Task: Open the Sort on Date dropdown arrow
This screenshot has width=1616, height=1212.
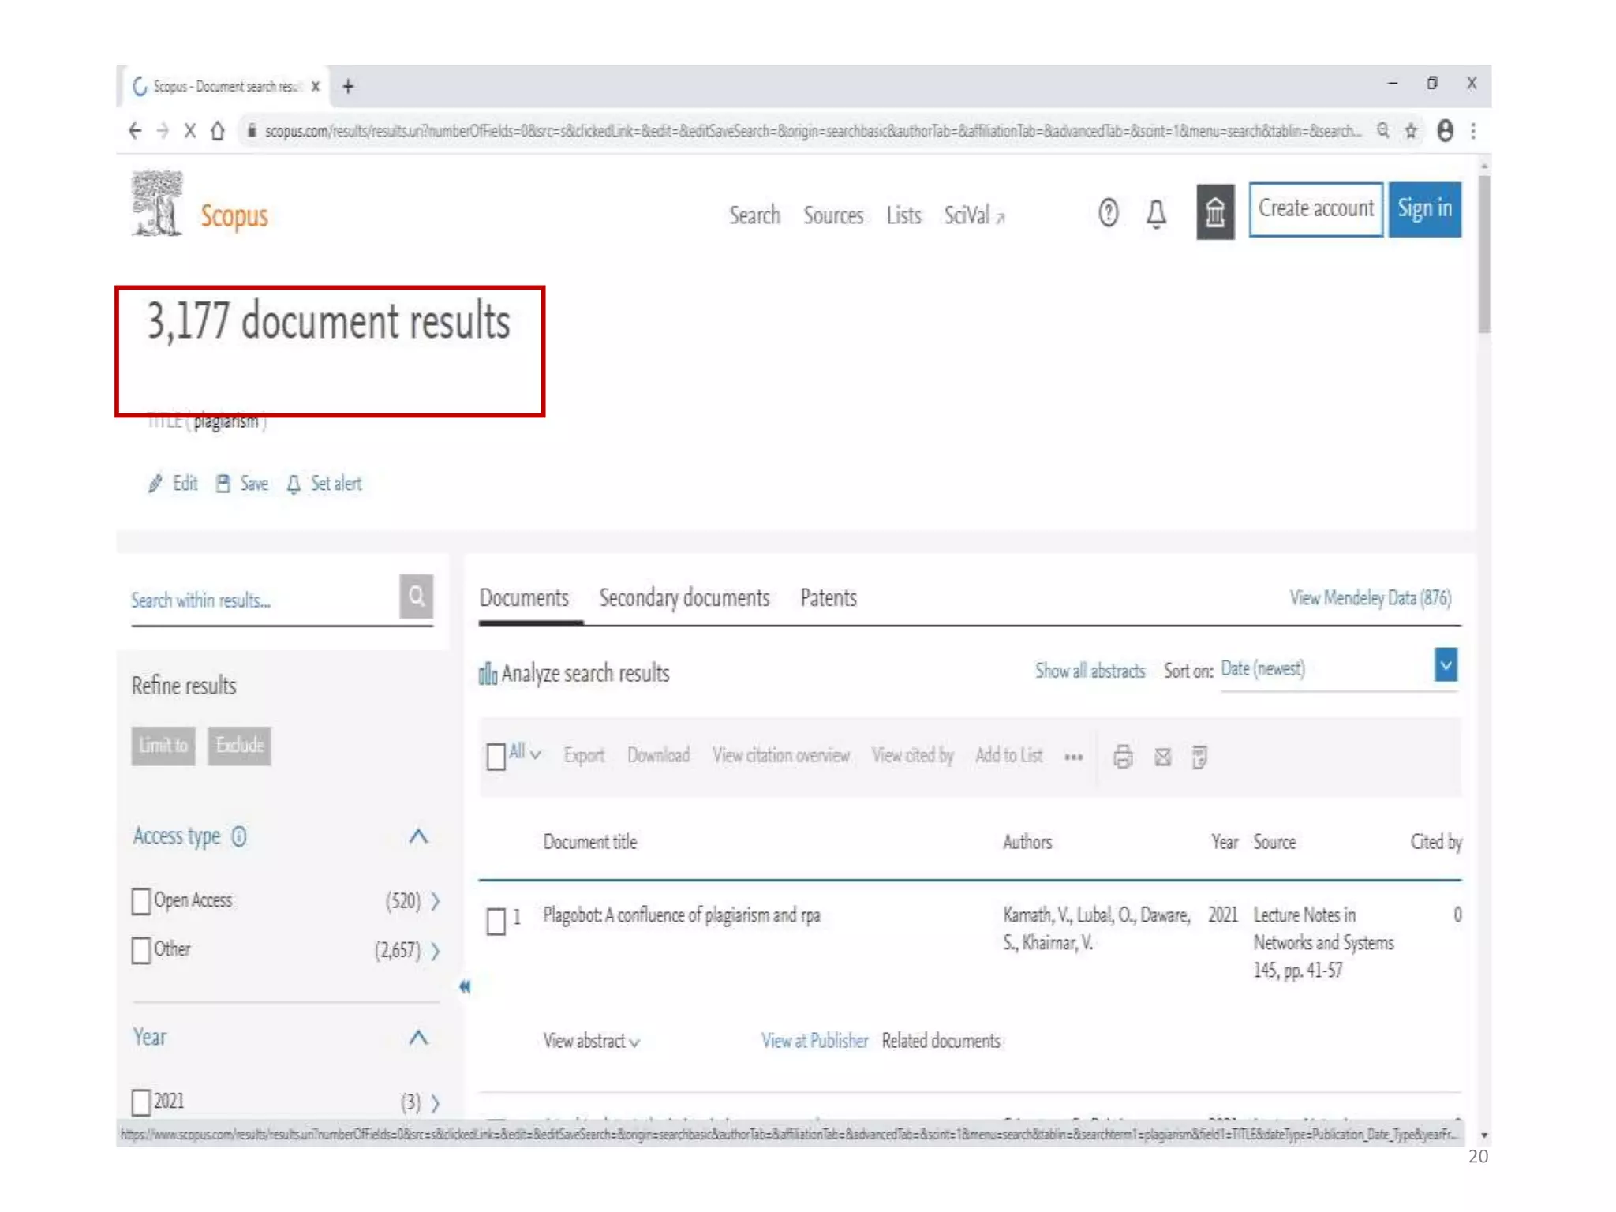Action: [1445, 665]
